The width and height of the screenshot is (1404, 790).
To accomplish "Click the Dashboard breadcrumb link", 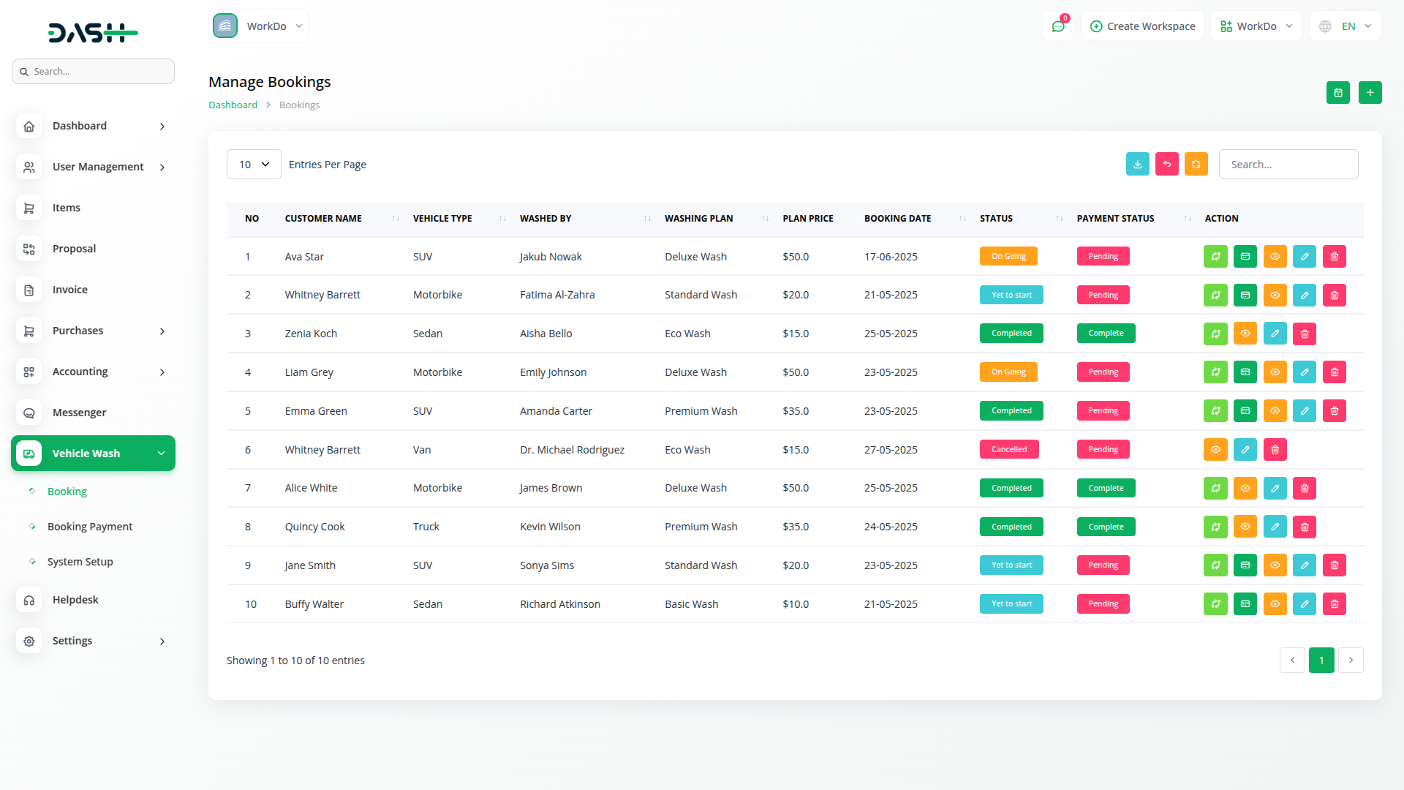I will [233, 105].
